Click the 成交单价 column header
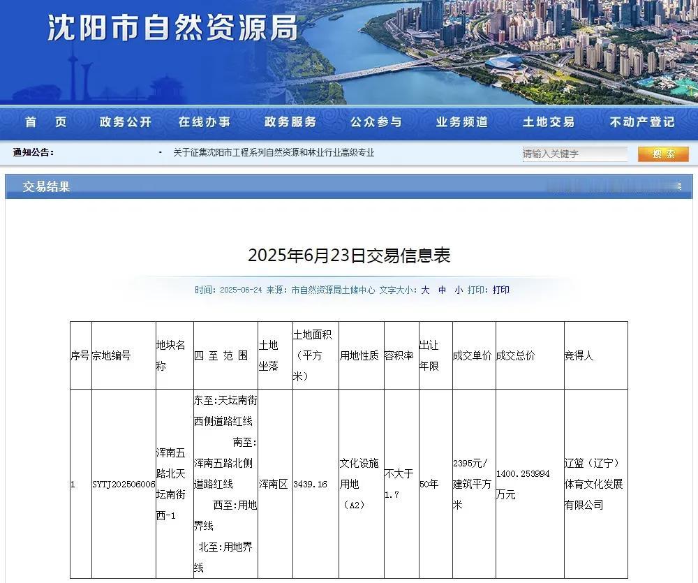The image size is (698, 583). pos(474,355)
